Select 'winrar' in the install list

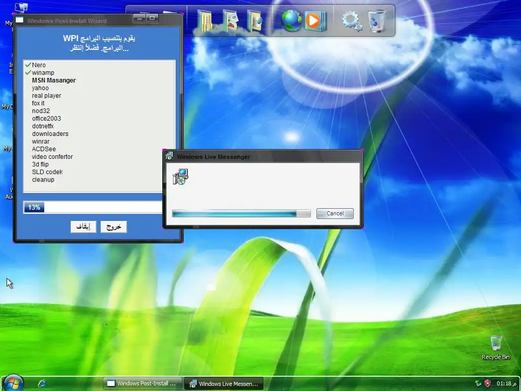coord(41,142)
